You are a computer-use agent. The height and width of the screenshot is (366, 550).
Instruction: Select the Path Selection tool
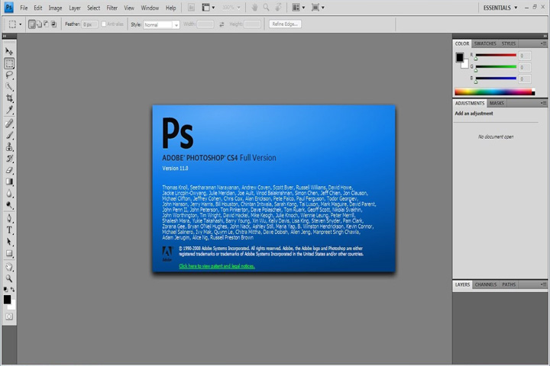tap(9, 242)
